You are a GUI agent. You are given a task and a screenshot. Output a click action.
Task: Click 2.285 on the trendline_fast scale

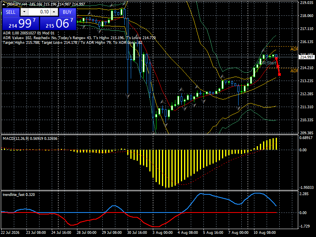pyautogui.click(x=304, y=194)
